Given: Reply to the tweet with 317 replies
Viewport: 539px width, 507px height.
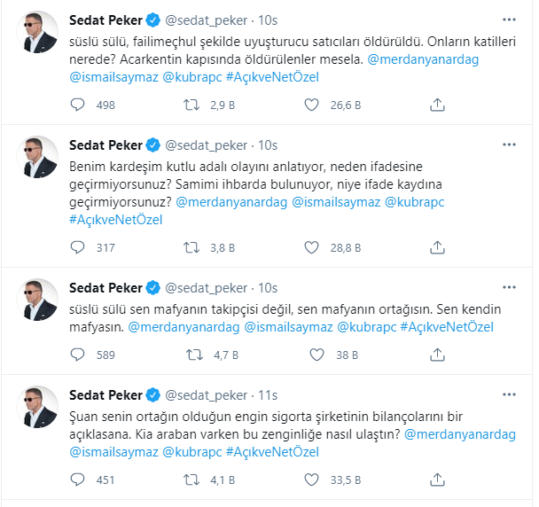Looking at the screenshot, I should tap(77, 247).
